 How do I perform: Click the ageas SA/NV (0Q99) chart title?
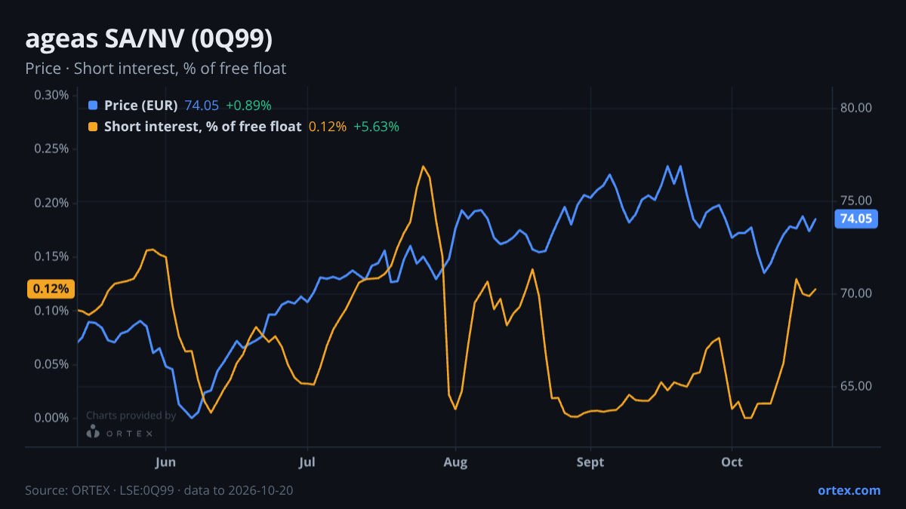(x=149, y=40)
